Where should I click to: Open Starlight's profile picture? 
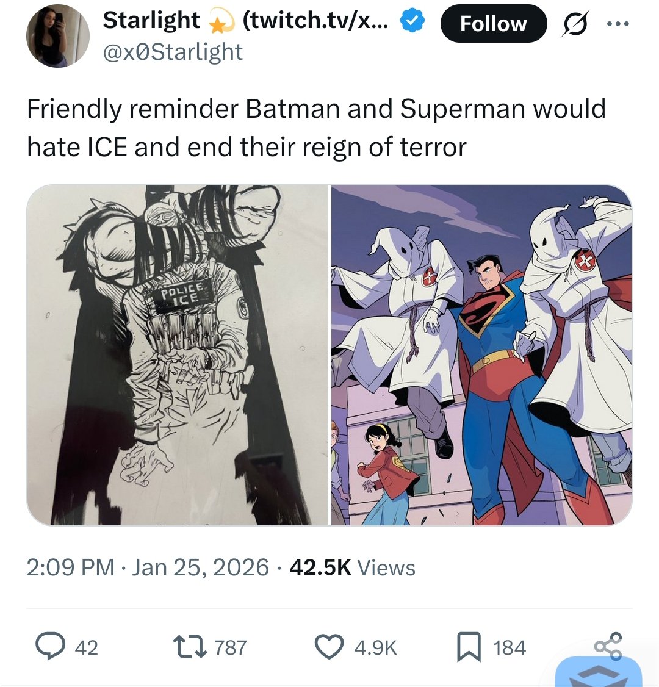tap(58, 36)
